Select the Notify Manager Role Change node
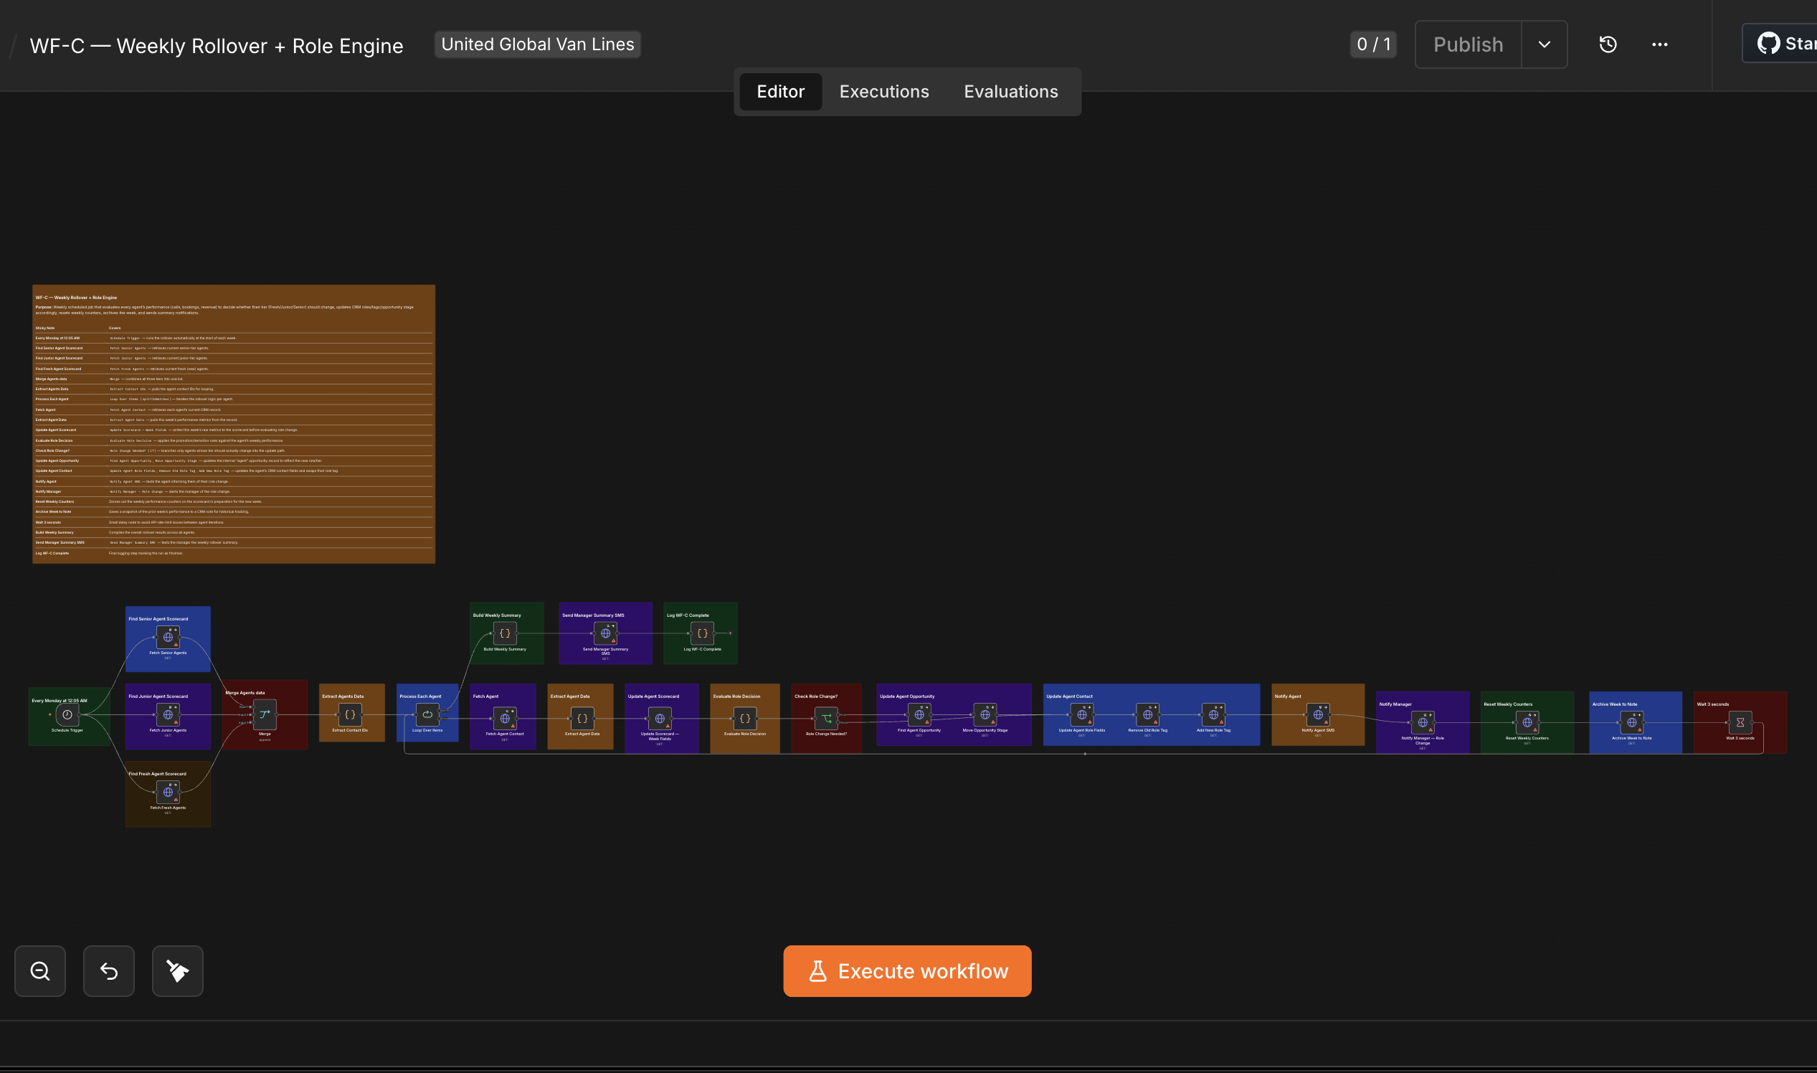 click(1422, 722)
